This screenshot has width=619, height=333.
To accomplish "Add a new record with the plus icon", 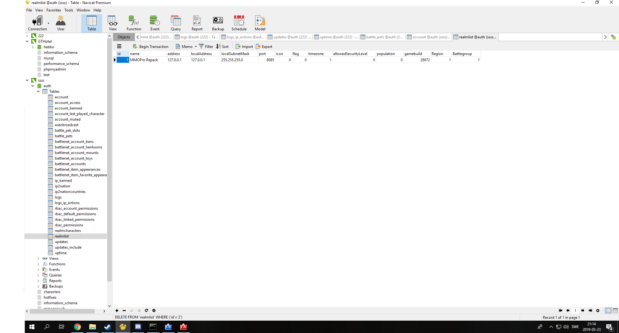I will click(x=117, y=310).
